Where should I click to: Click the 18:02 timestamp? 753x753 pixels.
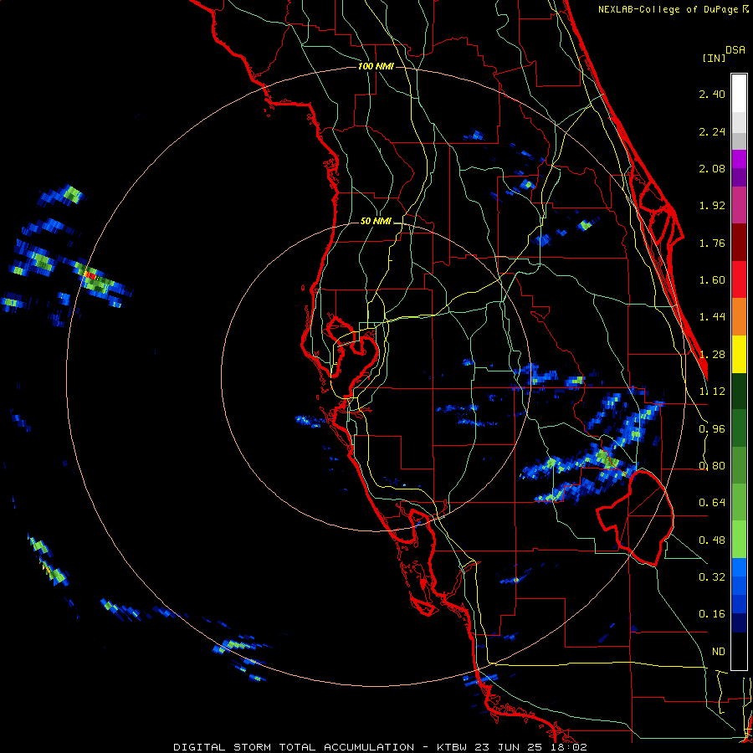tap(570, 747)
